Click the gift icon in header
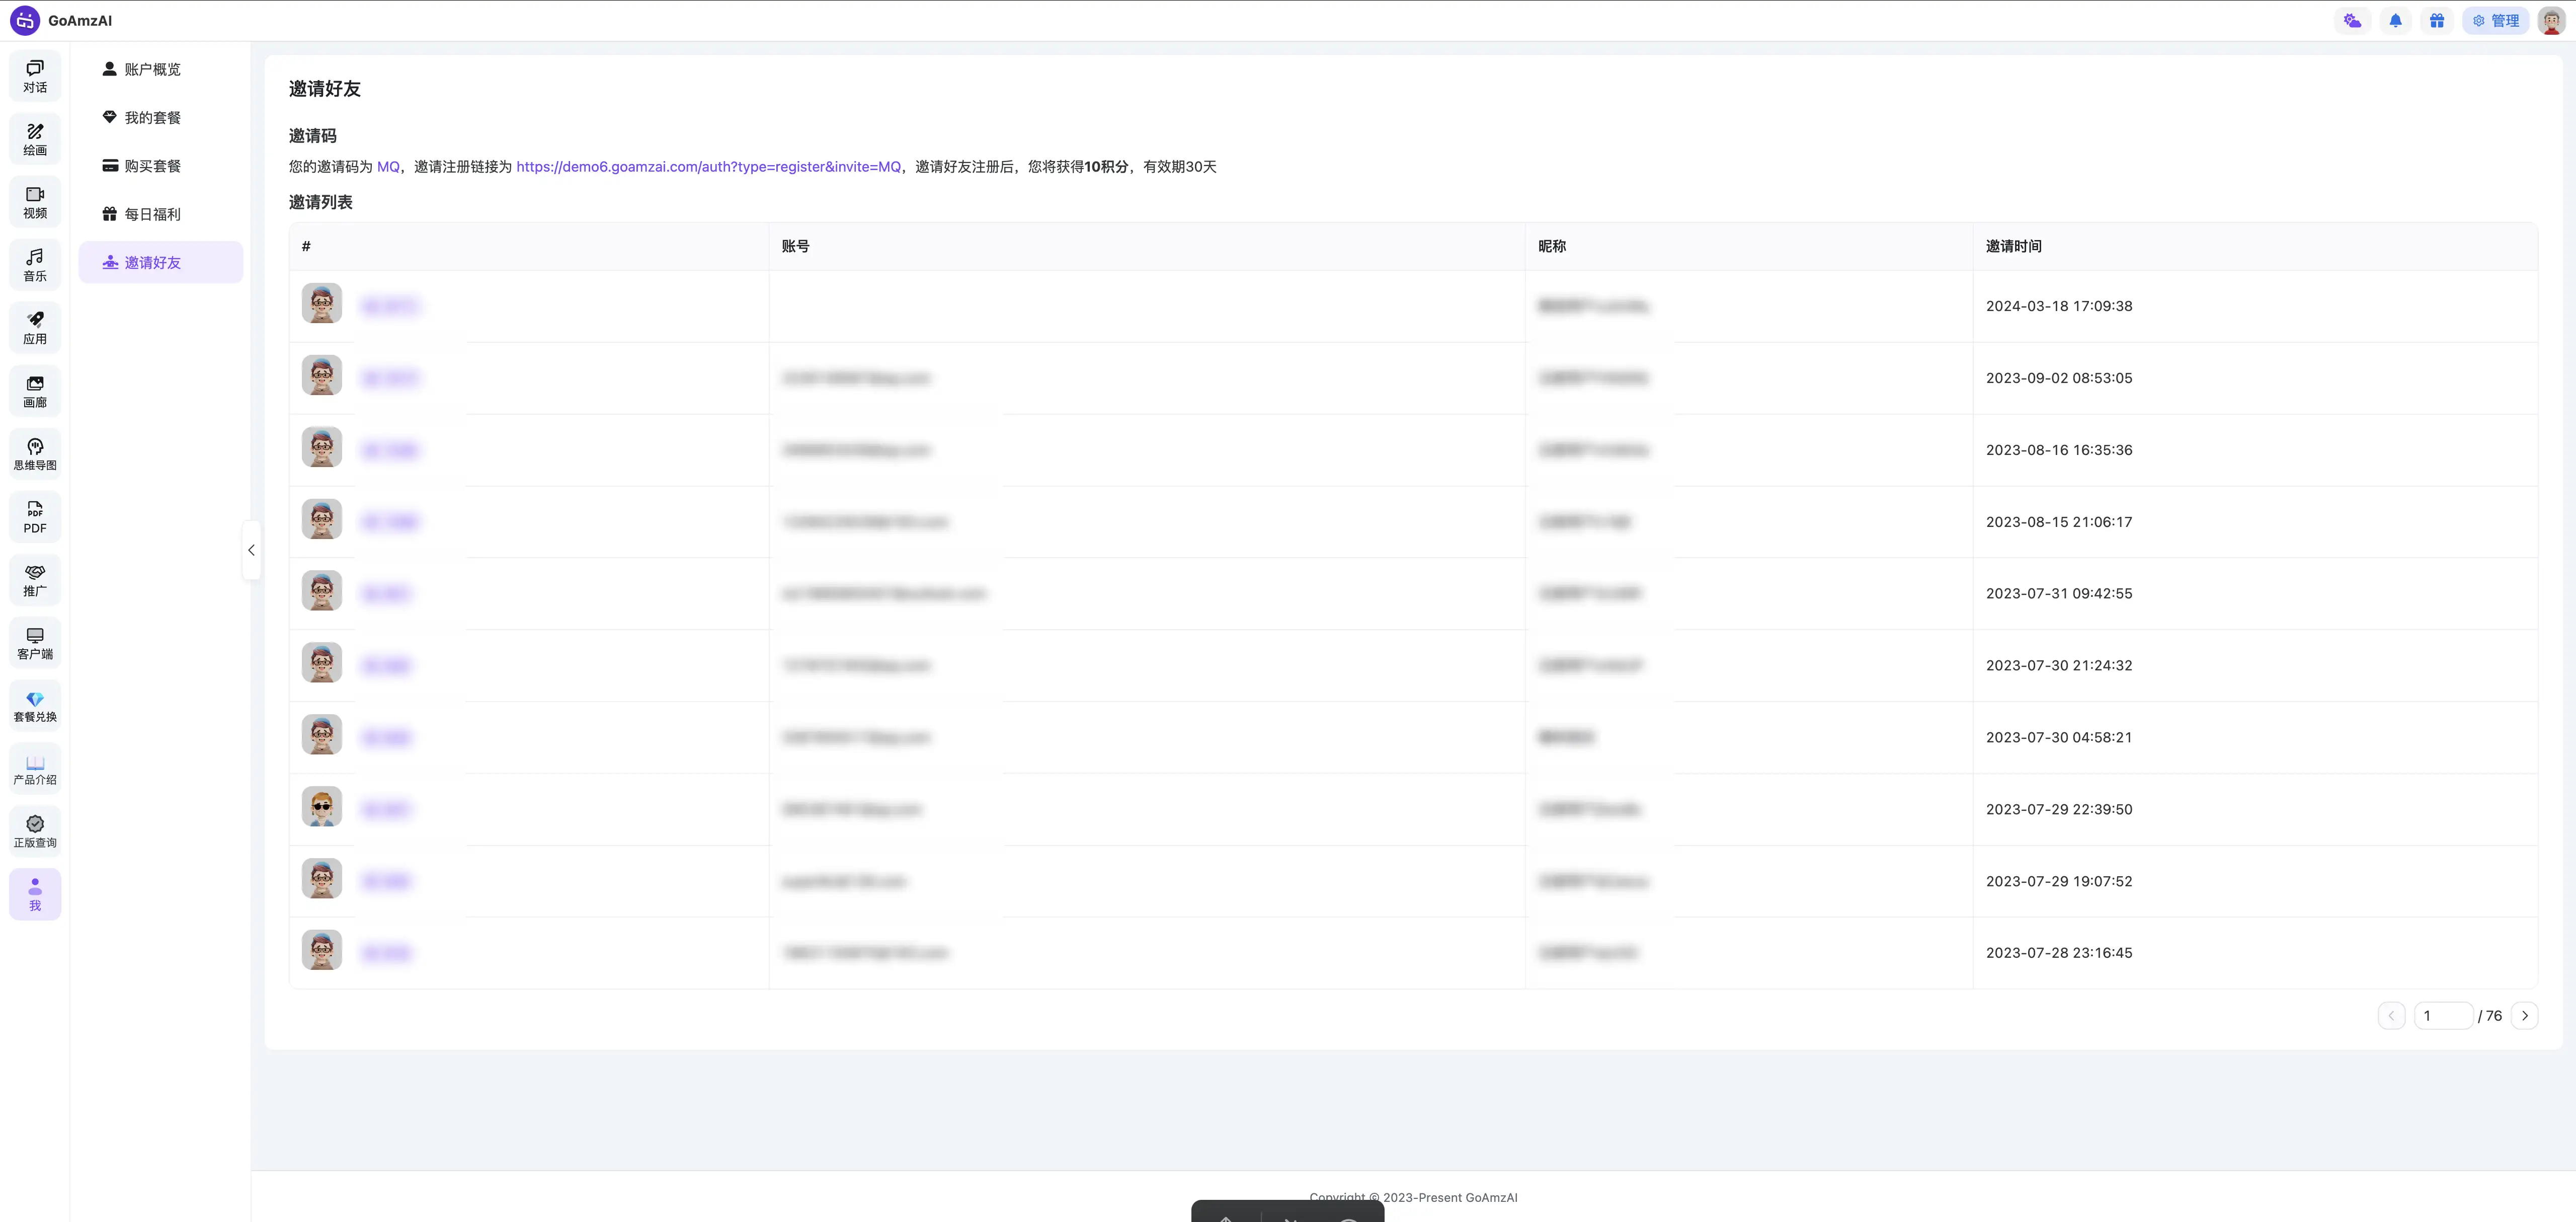 2437,21
